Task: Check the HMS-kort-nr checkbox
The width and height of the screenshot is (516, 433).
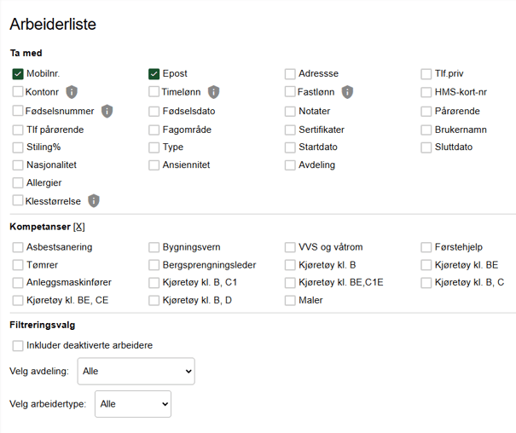Action: tap(427, 92)
